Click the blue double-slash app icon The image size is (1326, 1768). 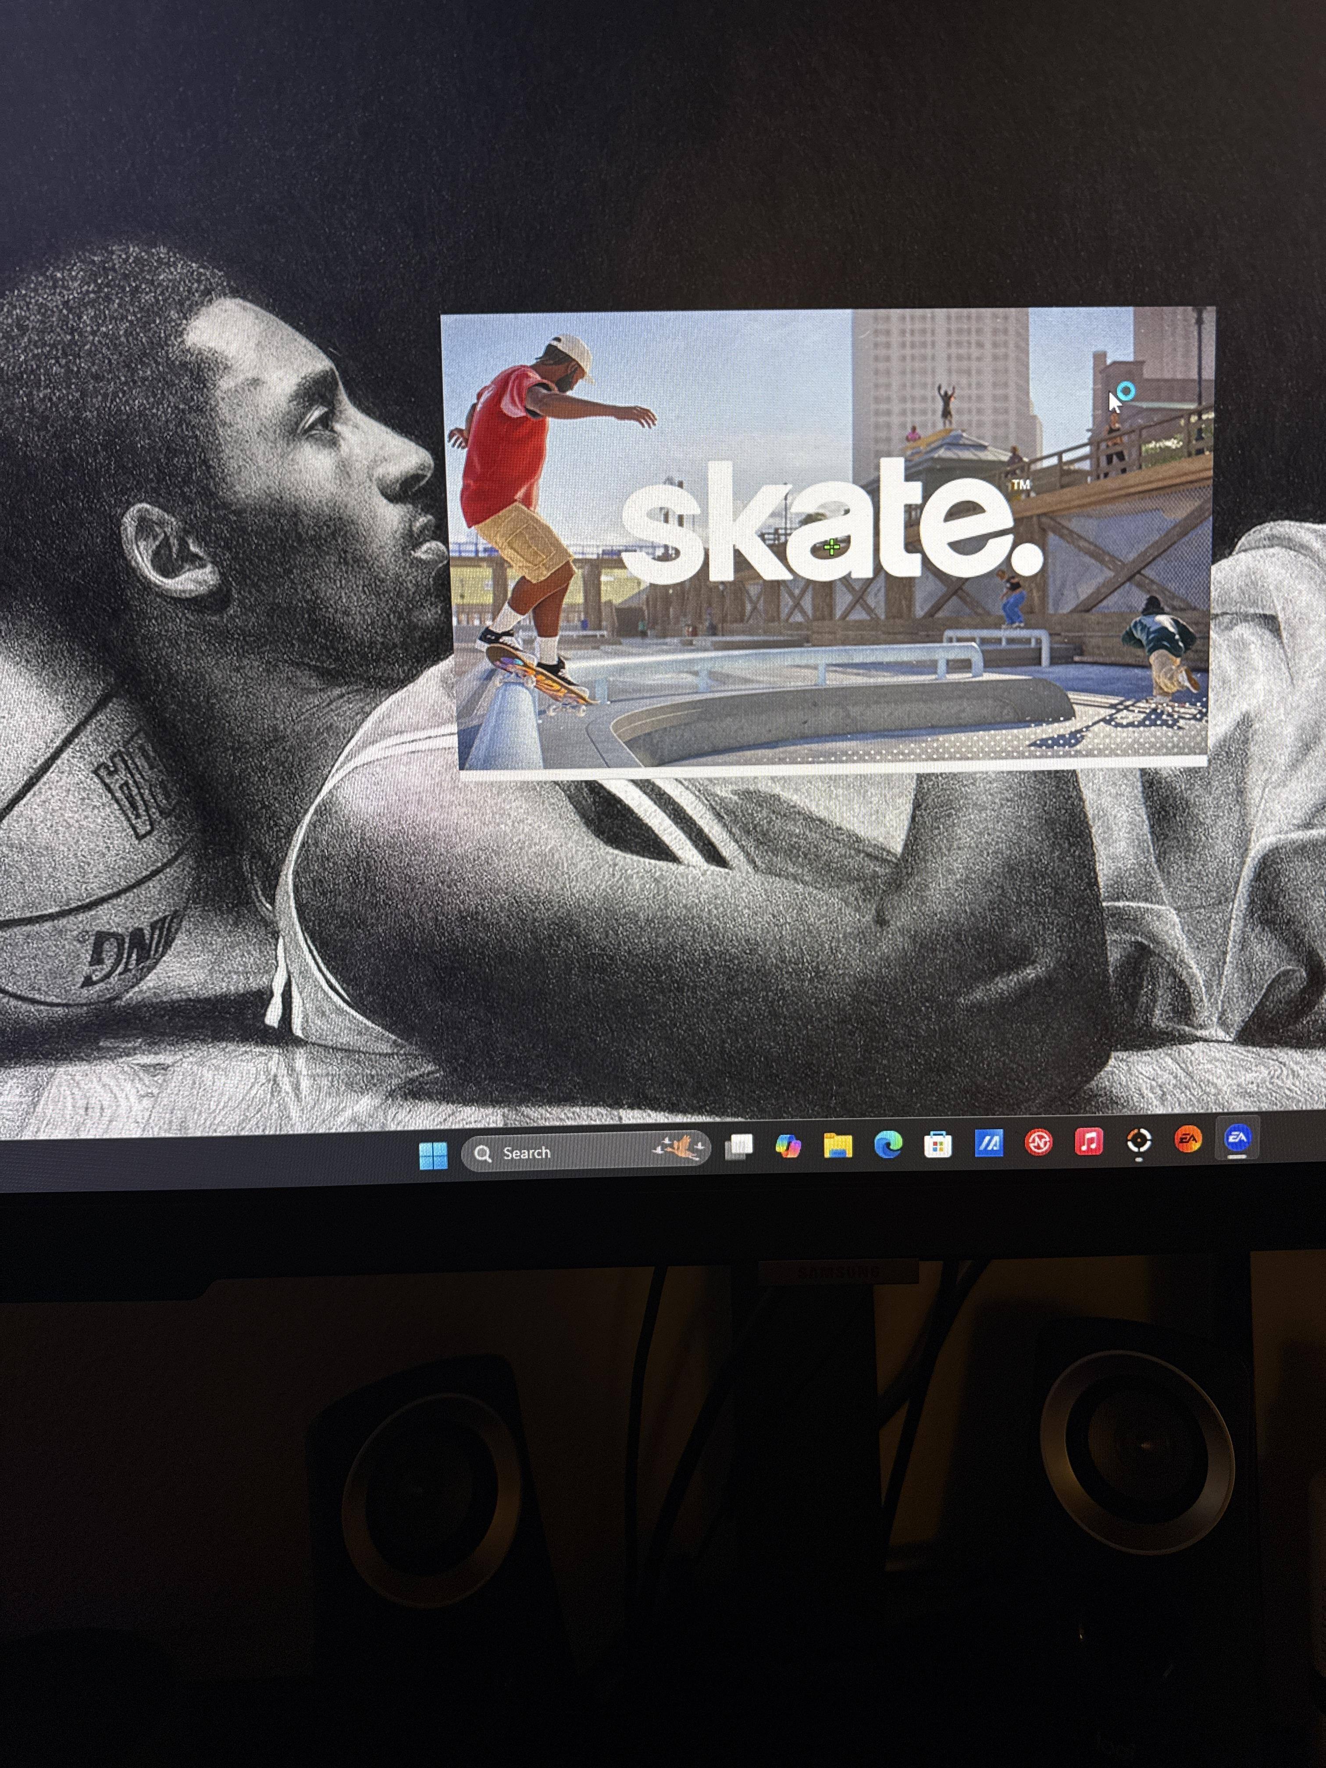pyautogui.click(x=989, y=1144)
